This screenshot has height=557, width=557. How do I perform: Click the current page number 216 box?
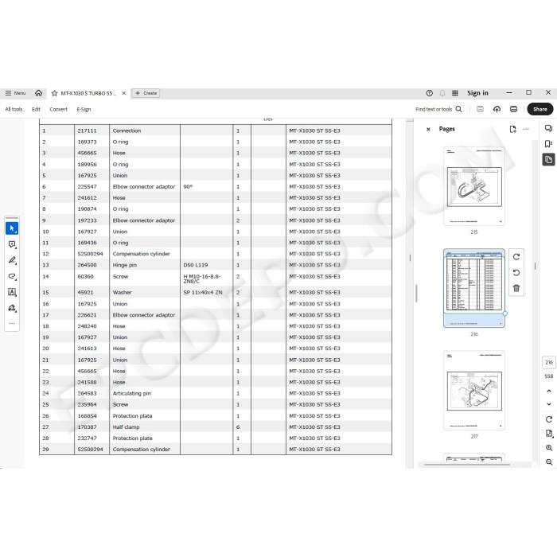point(549,362)
